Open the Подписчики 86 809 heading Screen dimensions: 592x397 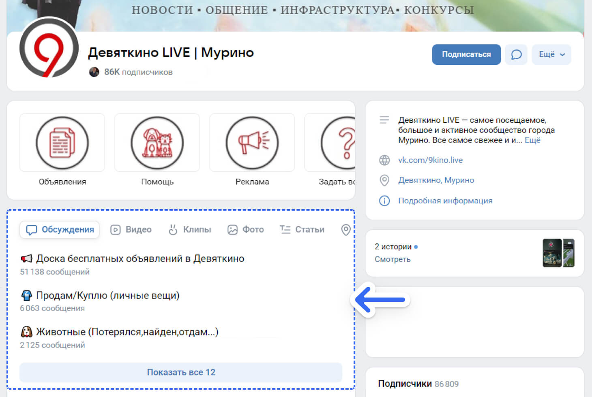point(418,384)
